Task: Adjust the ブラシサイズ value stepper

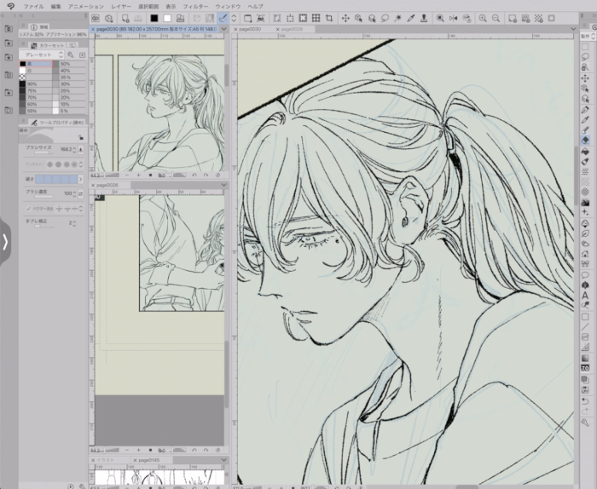Action: [74, 150]
